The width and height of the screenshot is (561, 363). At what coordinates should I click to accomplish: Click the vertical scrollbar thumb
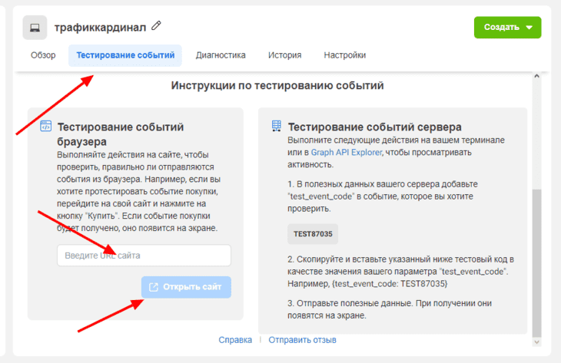[536, 263]
